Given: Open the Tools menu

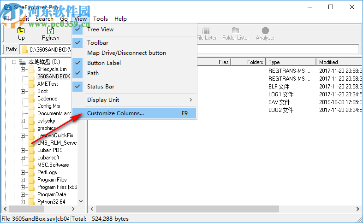Looking at the screenshot, I should coord(101,19).
